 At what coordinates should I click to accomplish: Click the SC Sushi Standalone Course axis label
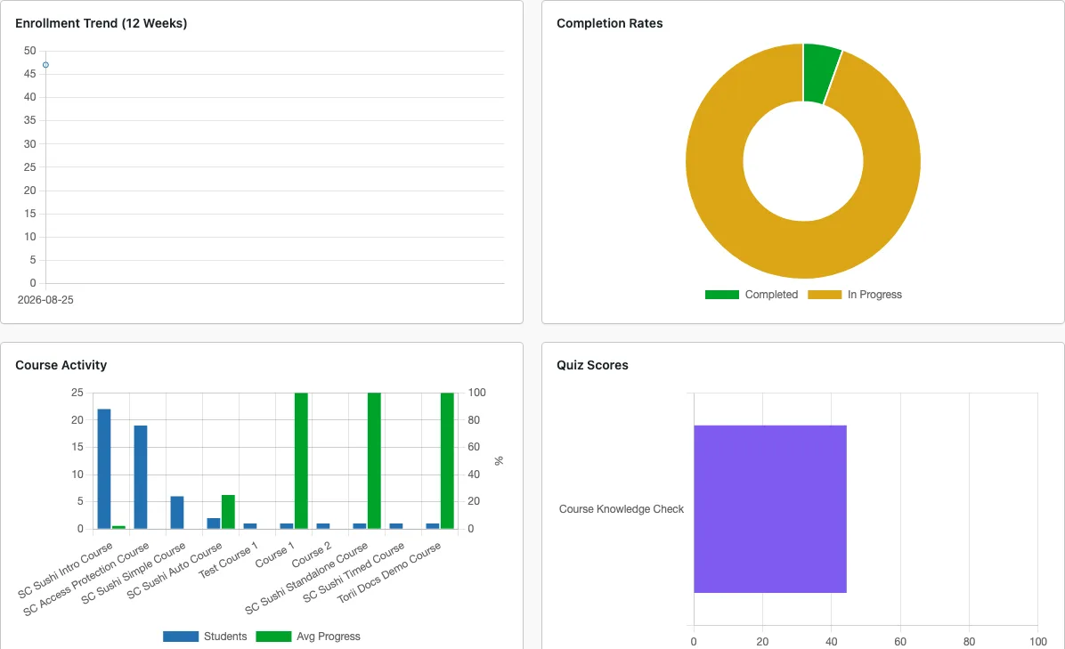click(x=306, y=579)
